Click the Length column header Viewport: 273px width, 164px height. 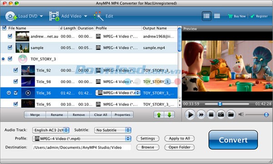coord(68,28)
